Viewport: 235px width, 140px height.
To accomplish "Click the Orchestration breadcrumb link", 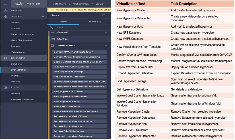I will click(81, 4).
